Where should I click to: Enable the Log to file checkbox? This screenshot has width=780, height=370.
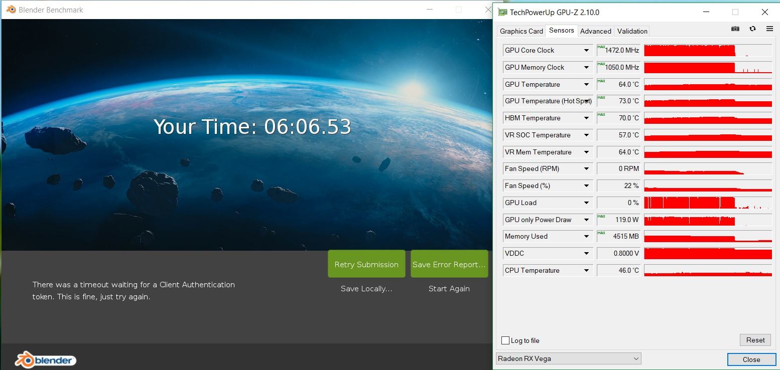tap(505, 340)
